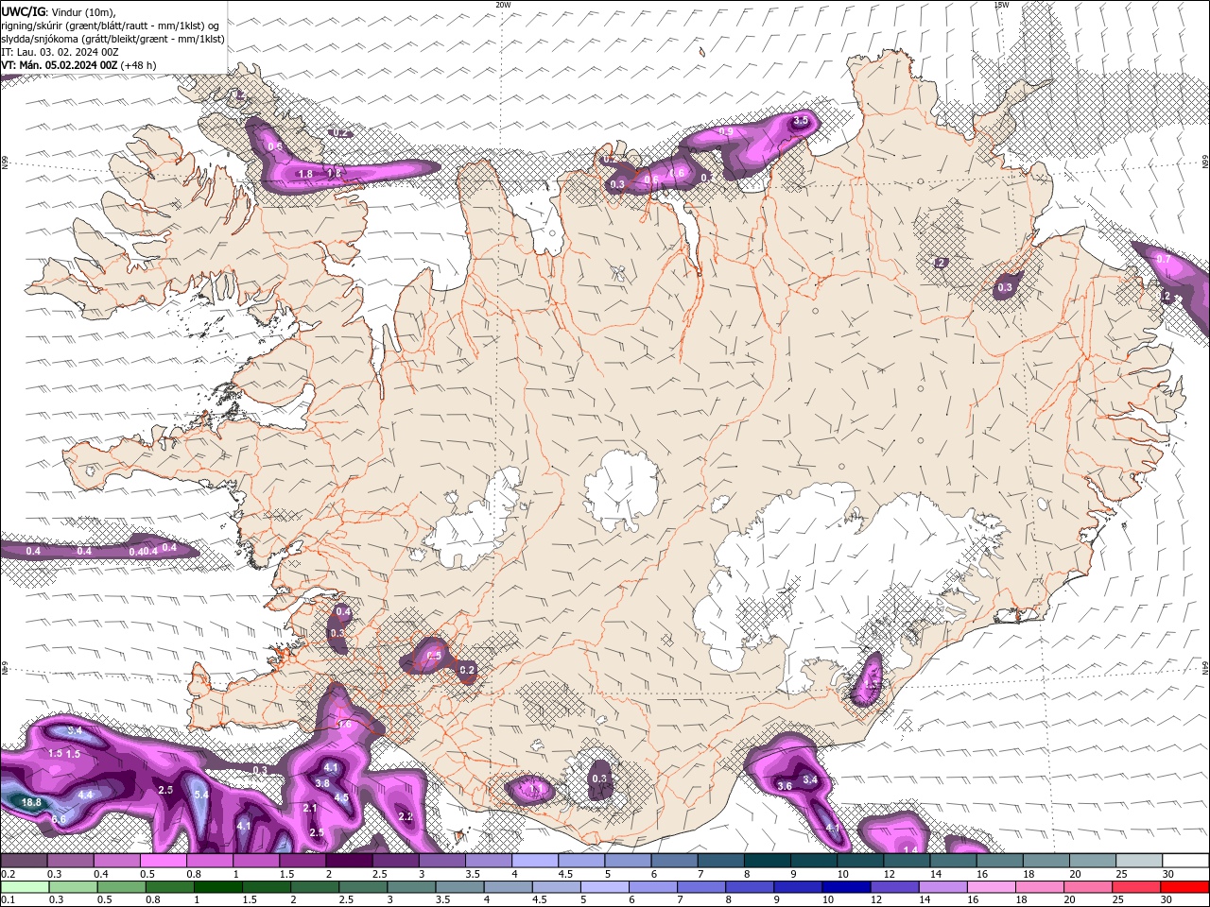The width and height of the screenshot is (1210, 907).
Task: Click the "Vindur (10m)," text
Action: 82,11
